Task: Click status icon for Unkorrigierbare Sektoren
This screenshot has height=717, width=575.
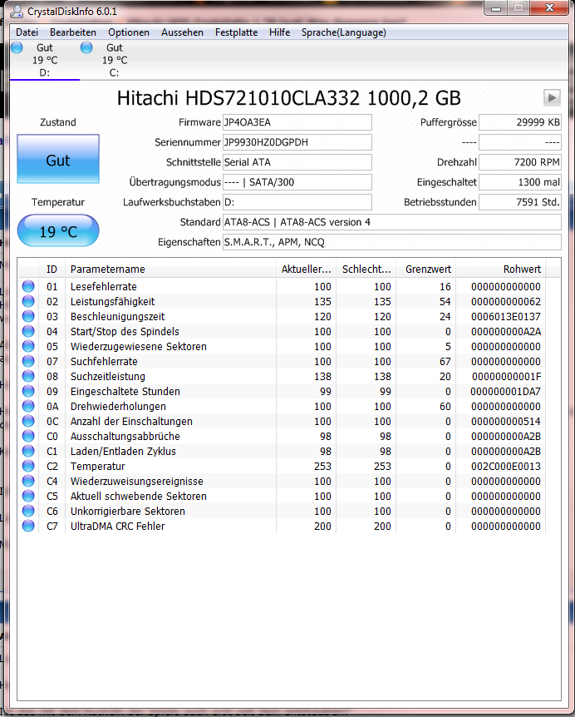Action: click(x=28, y=511)
